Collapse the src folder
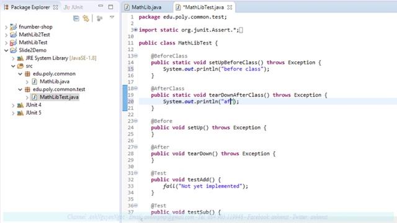The image size is (397, 223). pyautogui.click(x=13, y=66)
